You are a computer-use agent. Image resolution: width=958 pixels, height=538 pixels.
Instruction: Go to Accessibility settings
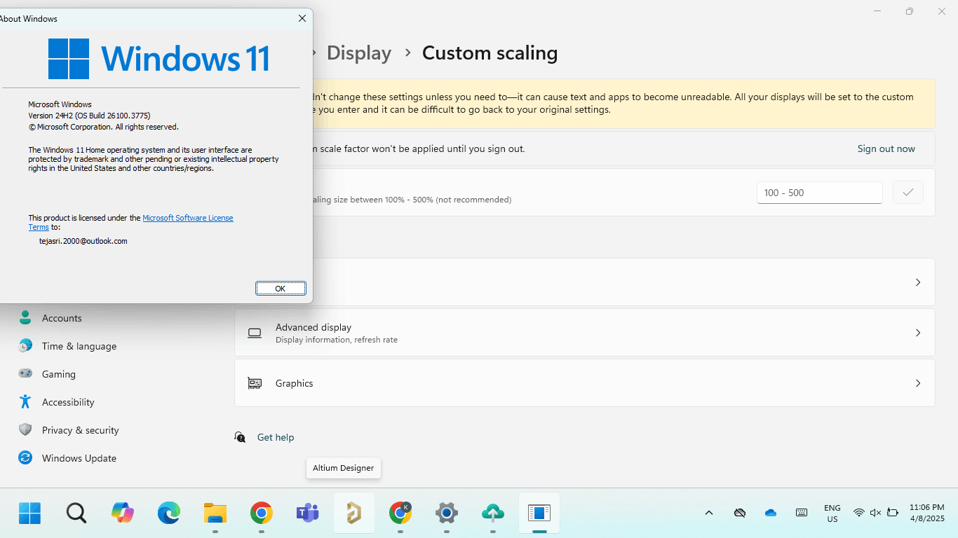tap(68, 402)
